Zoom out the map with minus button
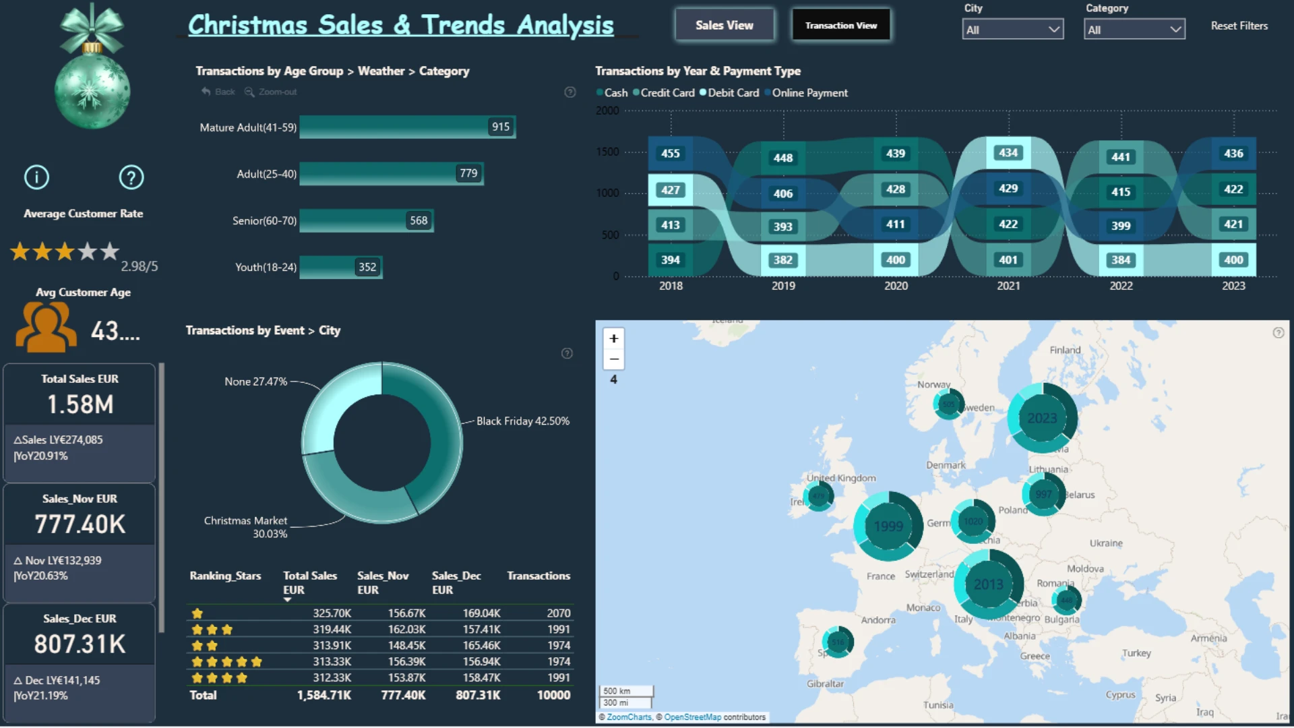1294x728 pixels. click(x=614, y=359)
